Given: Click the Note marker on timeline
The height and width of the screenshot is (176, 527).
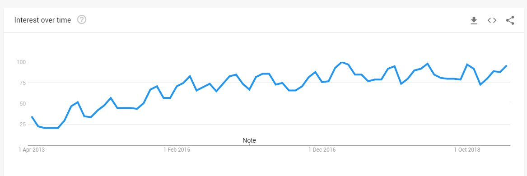Looking at the screenshot, I should 249,140.
